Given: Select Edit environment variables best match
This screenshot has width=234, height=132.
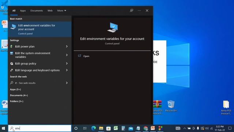Looking at the screenshot, I should click(x=40, y=29).
